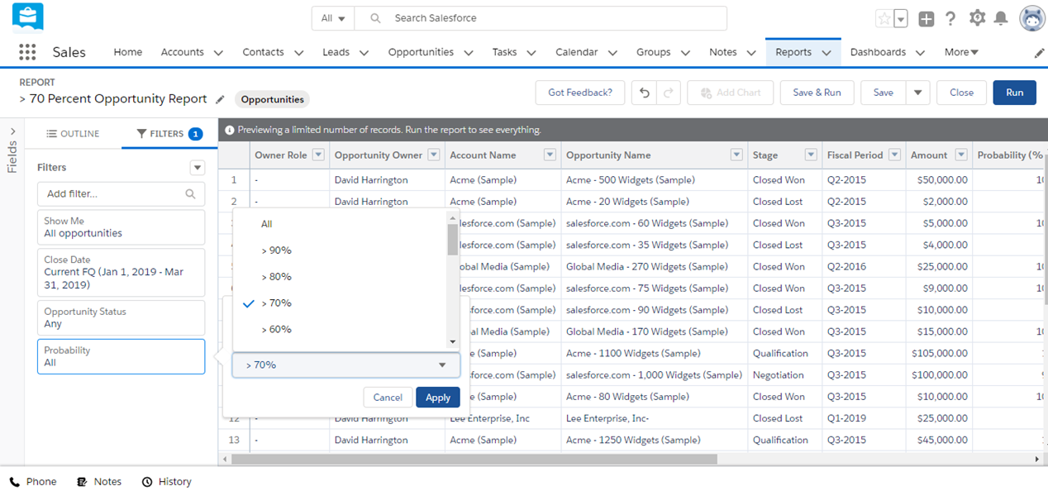Open the Opportunities tab dropdown chevron
The height and width of the screenshot is (491, 1048).
pyautogui.click(x=468, y=52)
